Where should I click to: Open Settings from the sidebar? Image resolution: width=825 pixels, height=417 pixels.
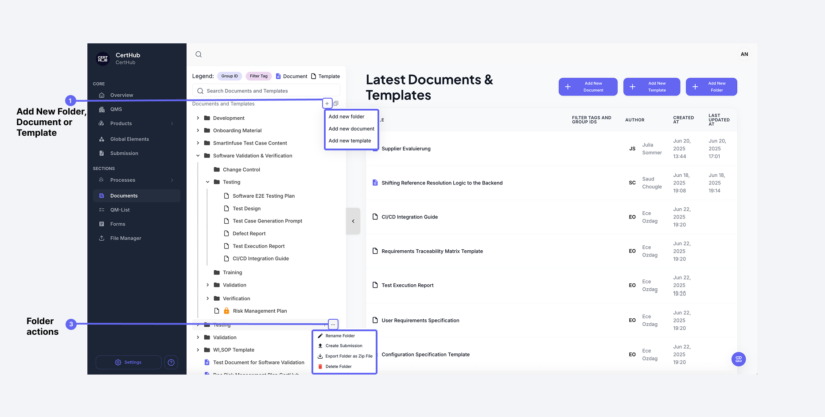pyautogui.click(x=128, y=362)
